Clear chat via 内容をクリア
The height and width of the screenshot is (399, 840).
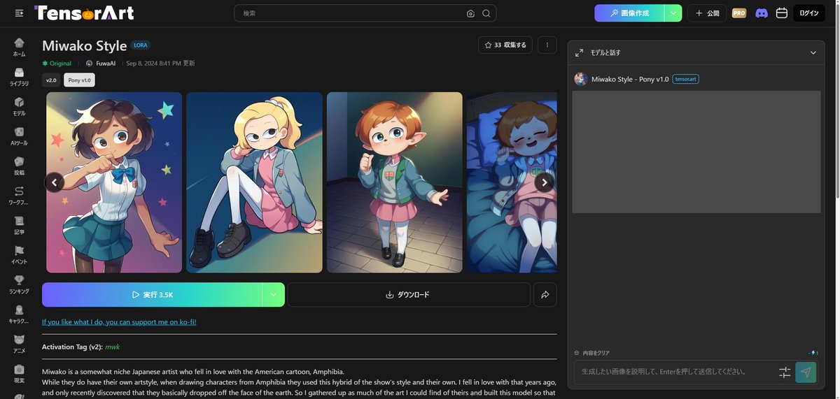point(591,353)
